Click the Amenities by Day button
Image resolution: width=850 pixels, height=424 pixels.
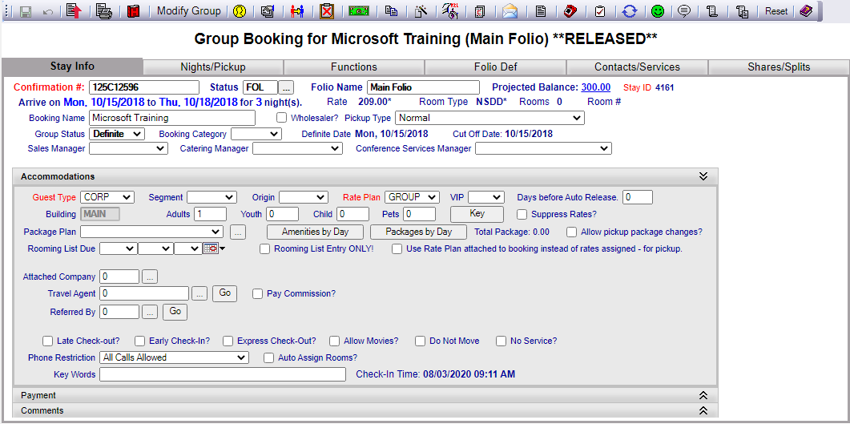click(316, 232)
